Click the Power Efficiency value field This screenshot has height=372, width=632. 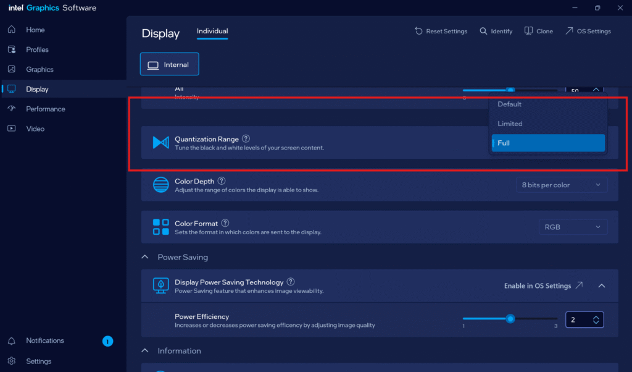[x=584, y=319]
